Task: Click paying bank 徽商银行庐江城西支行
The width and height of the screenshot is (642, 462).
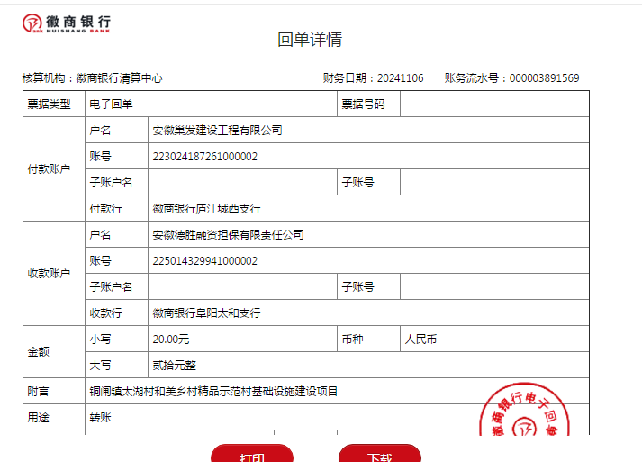Action: pyautogui.click(x=206, y=209)
